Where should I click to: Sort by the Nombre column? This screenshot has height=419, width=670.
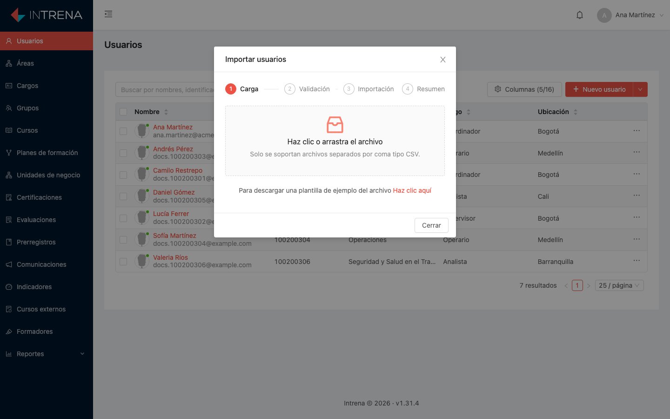pos(151,112)
